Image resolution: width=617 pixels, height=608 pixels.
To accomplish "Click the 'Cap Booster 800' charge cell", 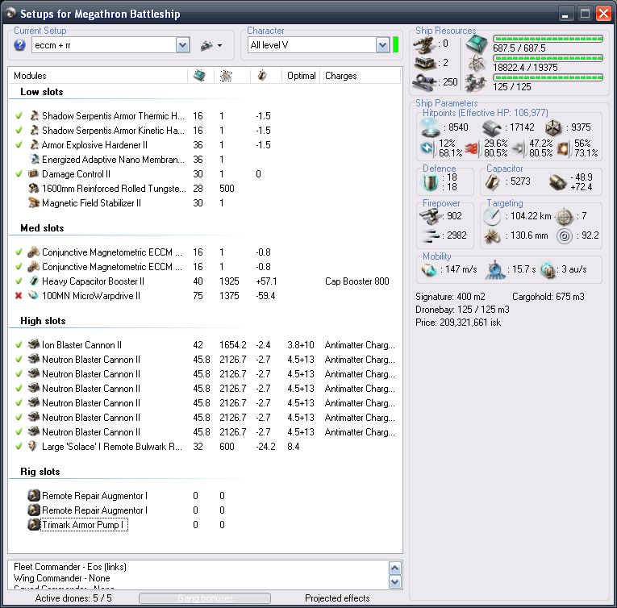I will pyautogui.click(x=357, y=281).
